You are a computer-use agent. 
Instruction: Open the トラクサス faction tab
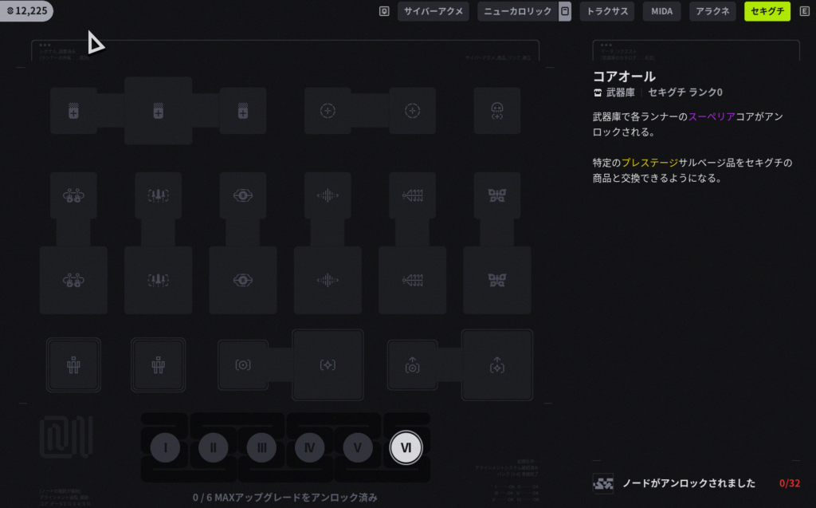click(607, 11)
